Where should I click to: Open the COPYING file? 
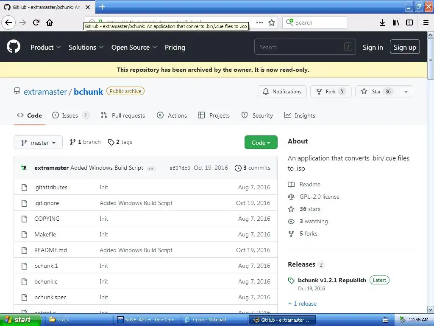point(47,219)
